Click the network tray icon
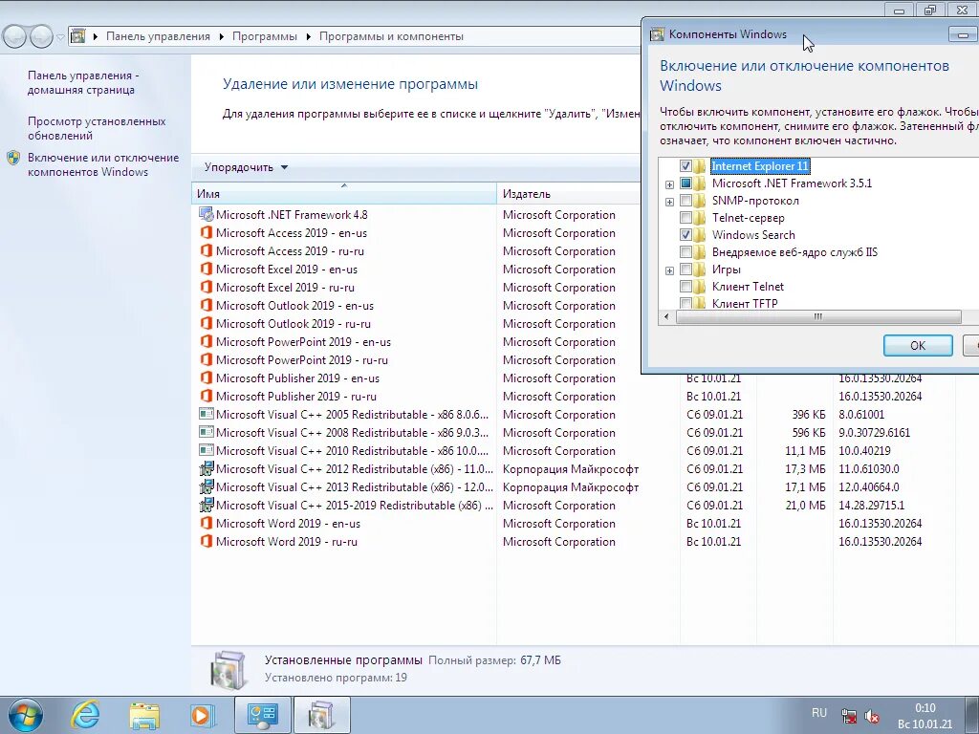The image size is (979, 734). tap(849, 716)
